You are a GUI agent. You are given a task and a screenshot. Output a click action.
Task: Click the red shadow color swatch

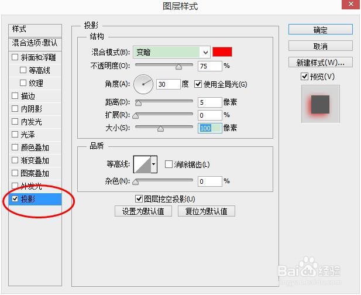(x=222, y=52)
